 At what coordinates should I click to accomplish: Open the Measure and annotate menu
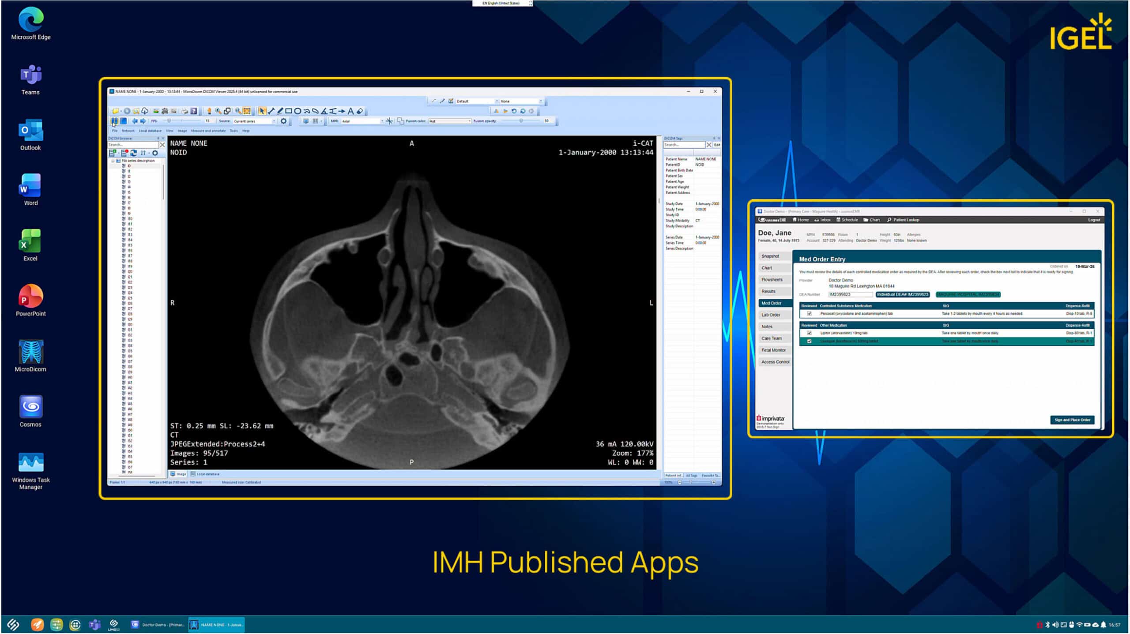tap(208, 131)
